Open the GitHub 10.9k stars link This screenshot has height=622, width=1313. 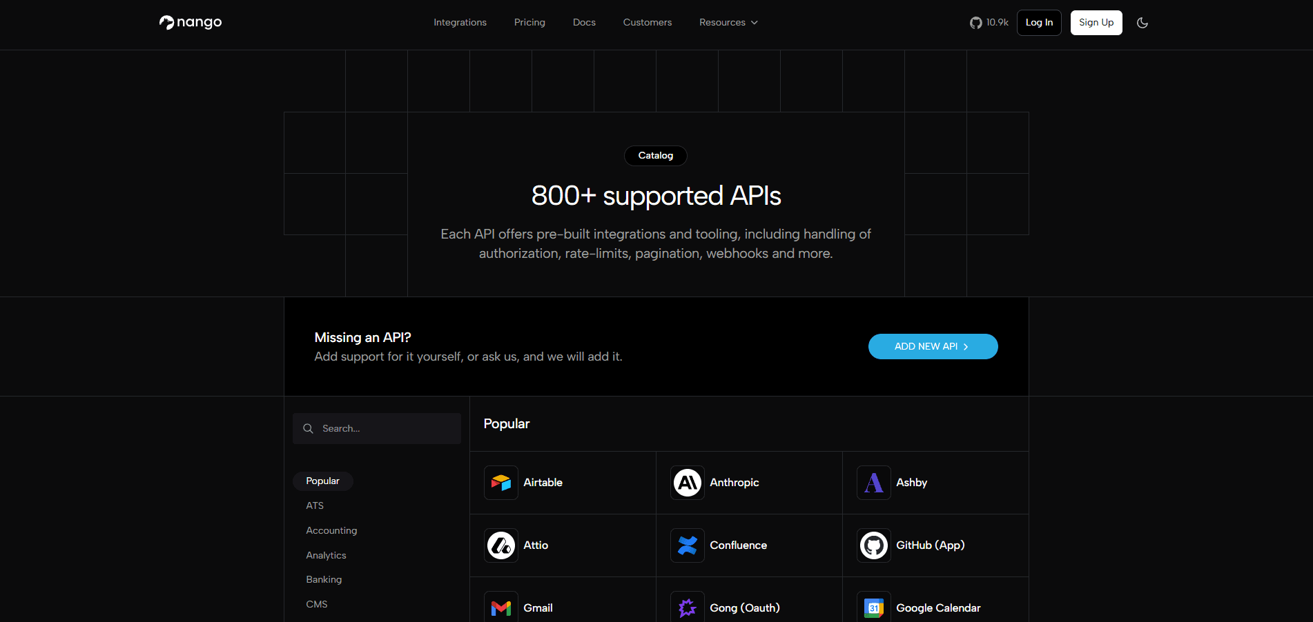[x=989, y=23]
